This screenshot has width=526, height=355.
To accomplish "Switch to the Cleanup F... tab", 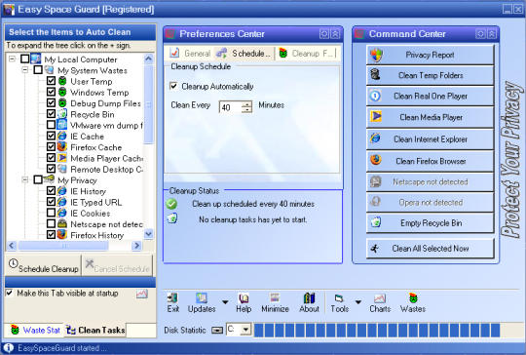I will pos(306,53).
